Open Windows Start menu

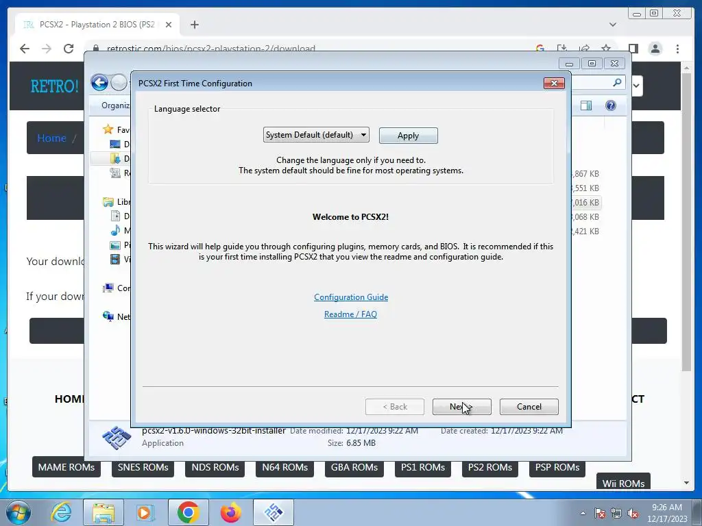(19, 512)
